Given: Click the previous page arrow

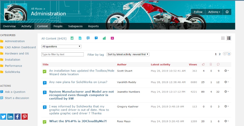Looking at the screenshot, I should tap(224, 54).
